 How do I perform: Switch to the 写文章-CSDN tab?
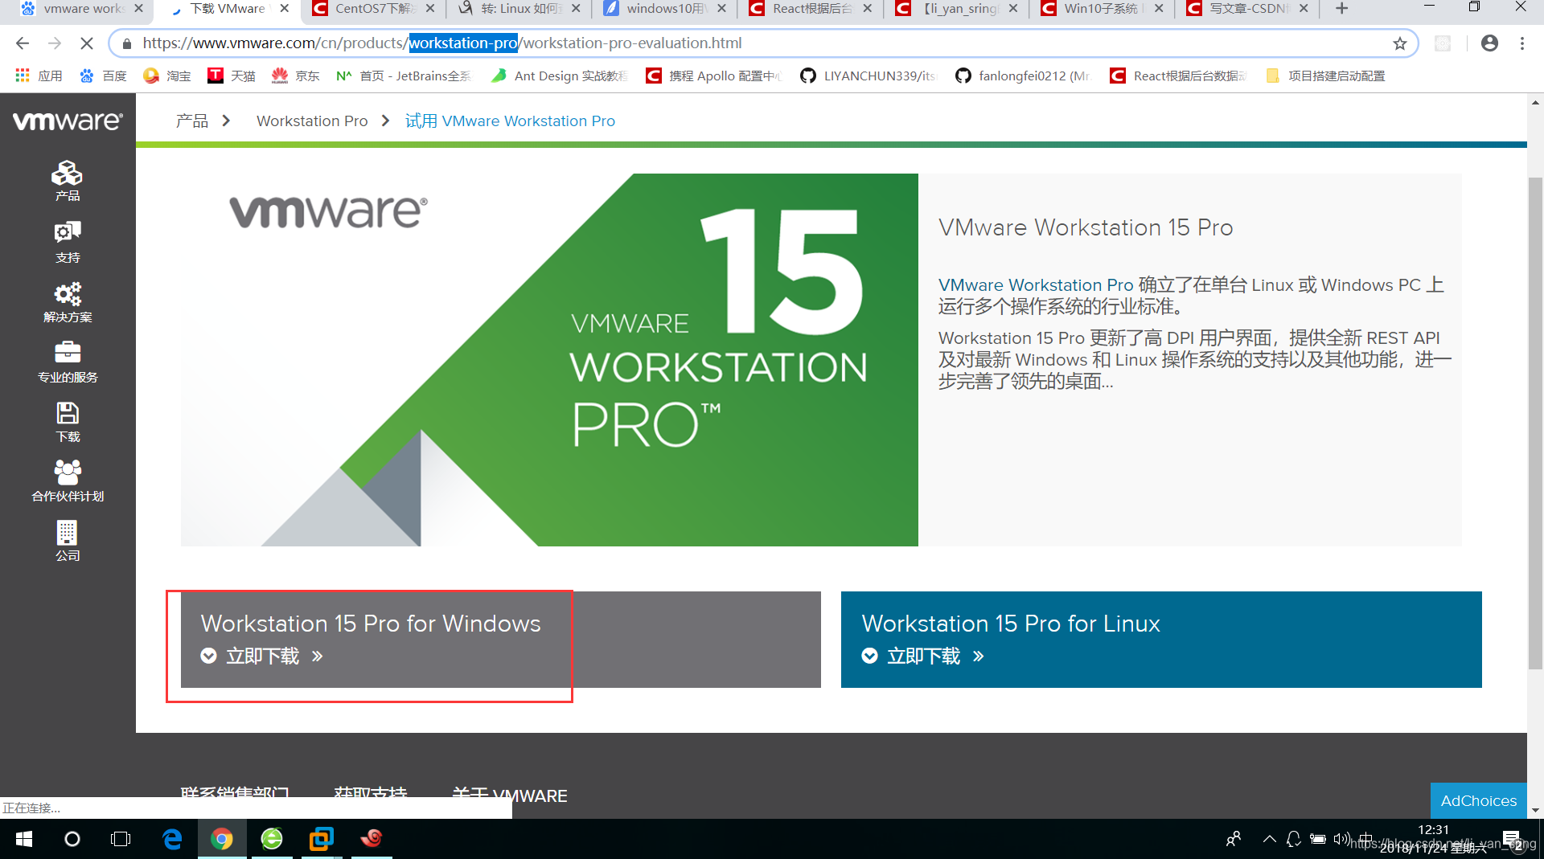[x=1247, y=9]
